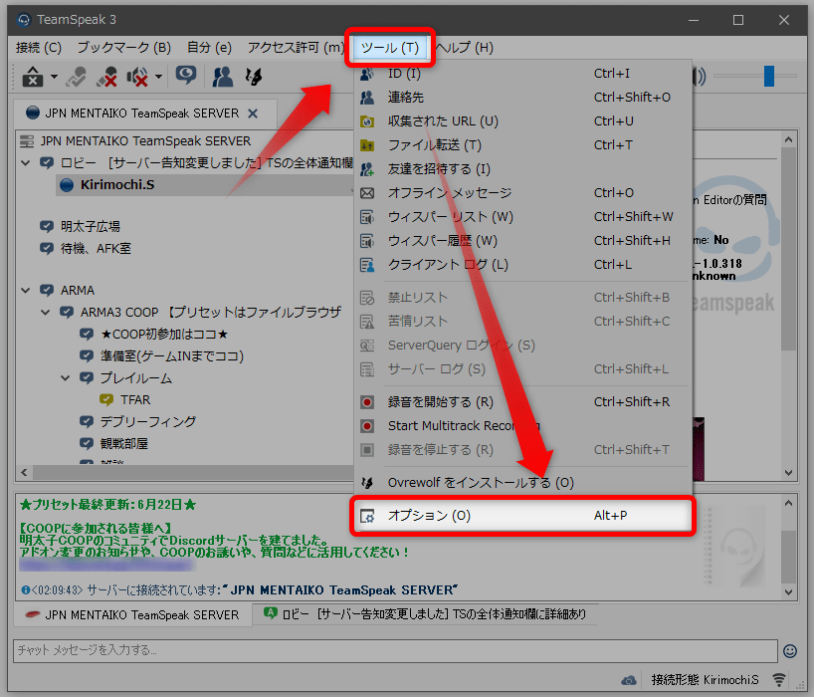The height and width of the screenshot is (697, 814).
Task: Click the ロビー channel icon
Action: pyautogui.click(x=47, y=163)
